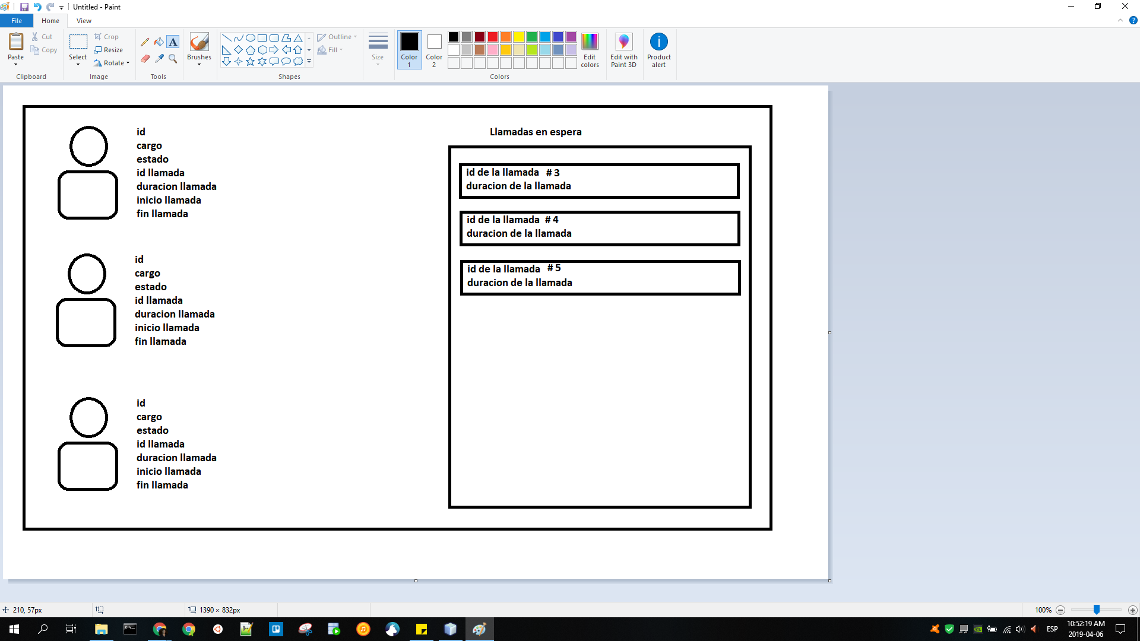Pick the Color picker eyedropper tool
The image size is (1140, 641).
pos(159,58)
